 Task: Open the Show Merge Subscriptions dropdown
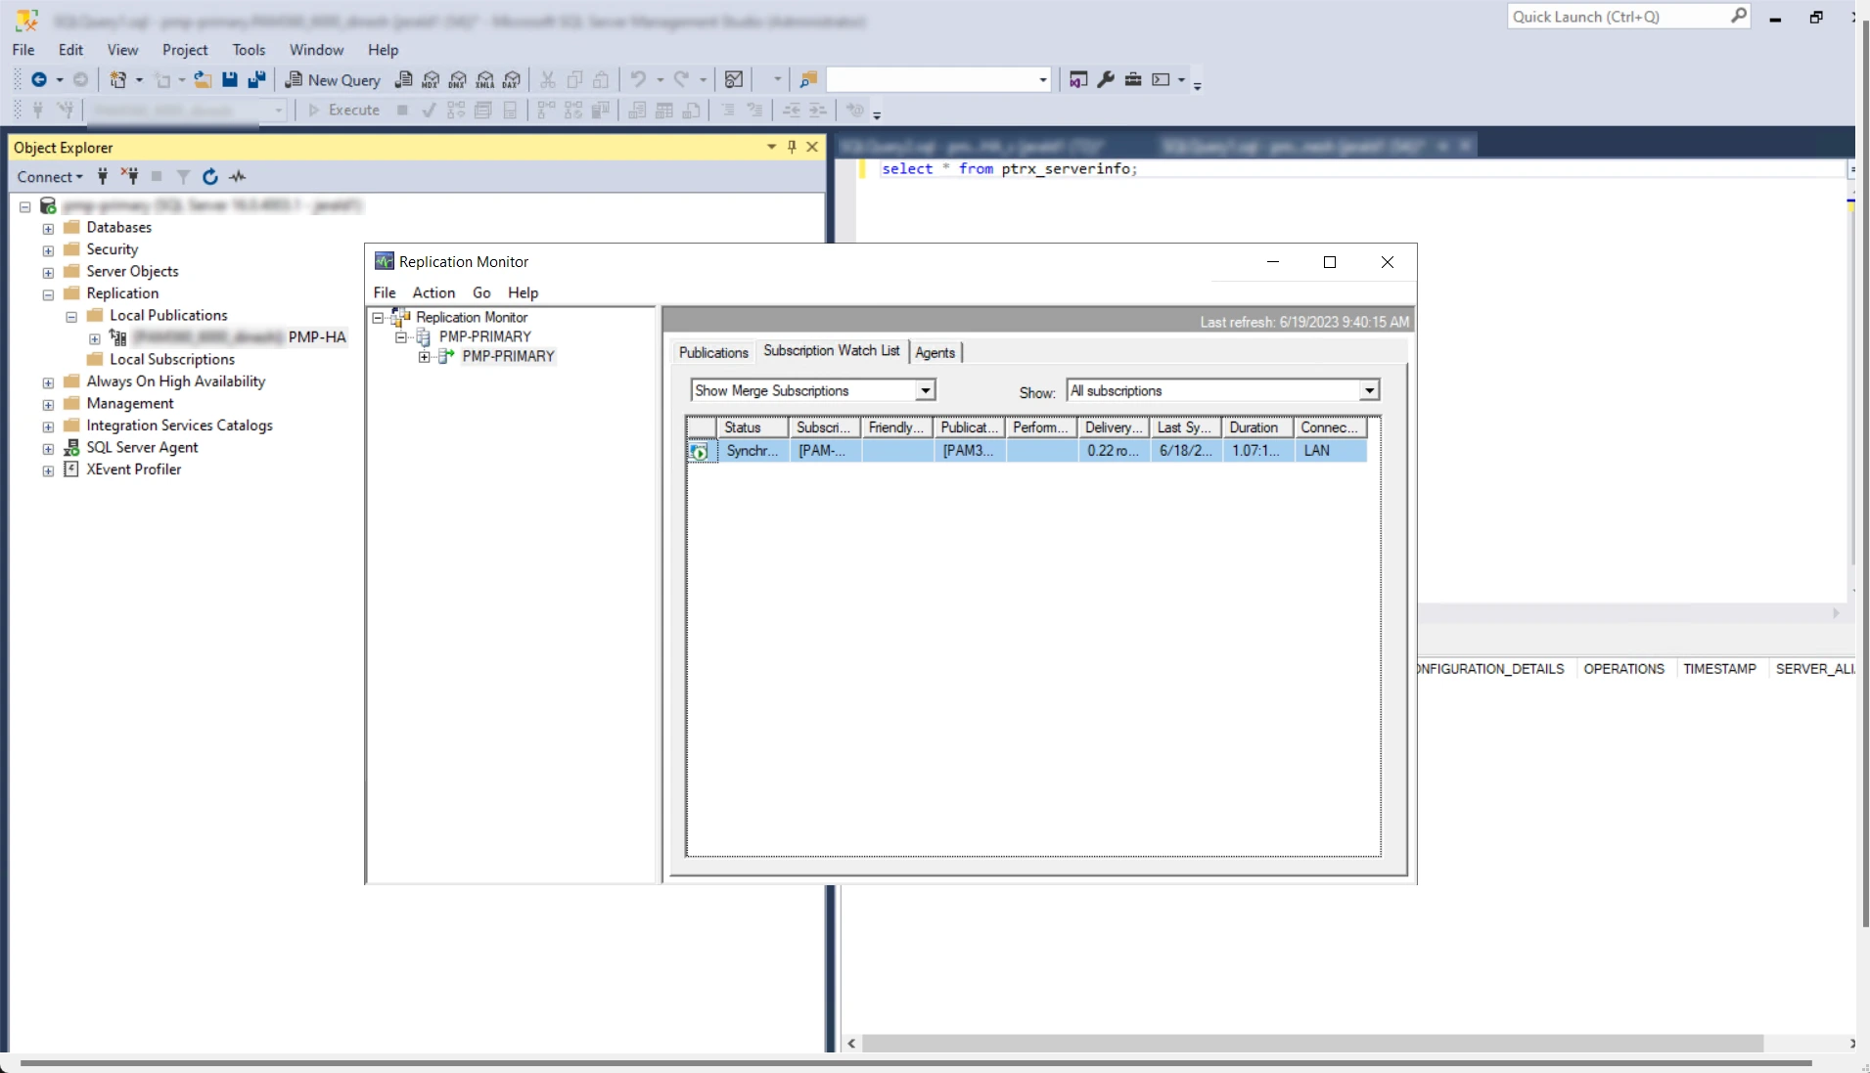[x=925, y=390]
